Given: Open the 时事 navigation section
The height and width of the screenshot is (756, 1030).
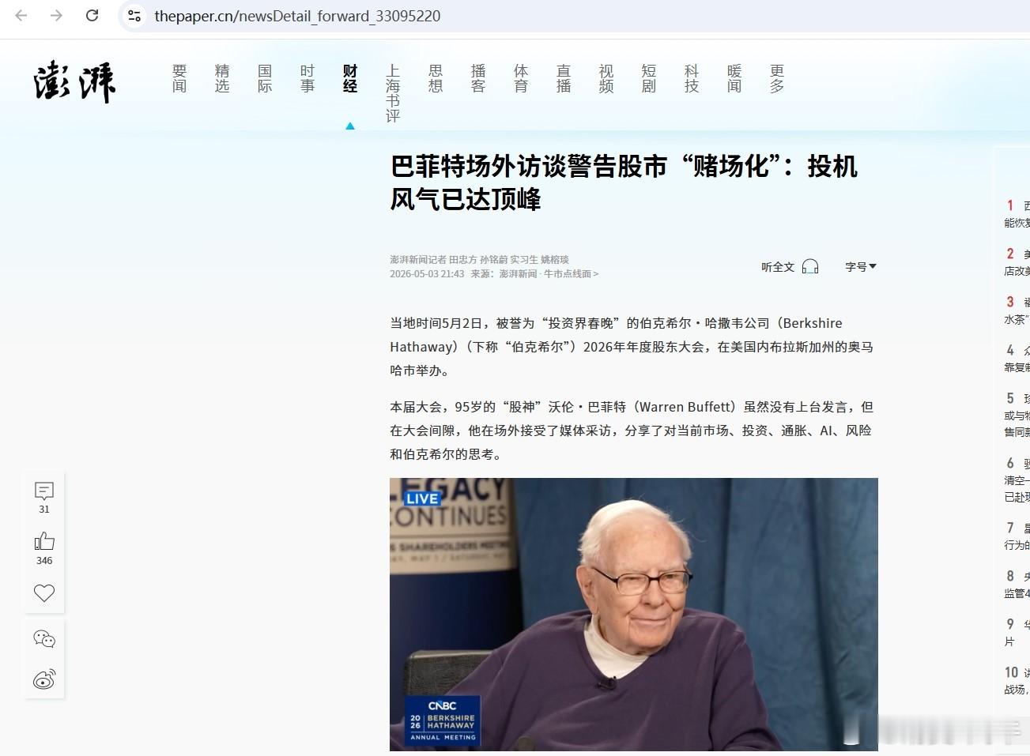Looking at the screenshot, I should click(x=307, y=79).
